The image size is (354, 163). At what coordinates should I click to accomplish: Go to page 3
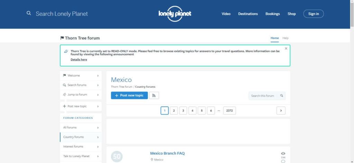click(183, 110)
